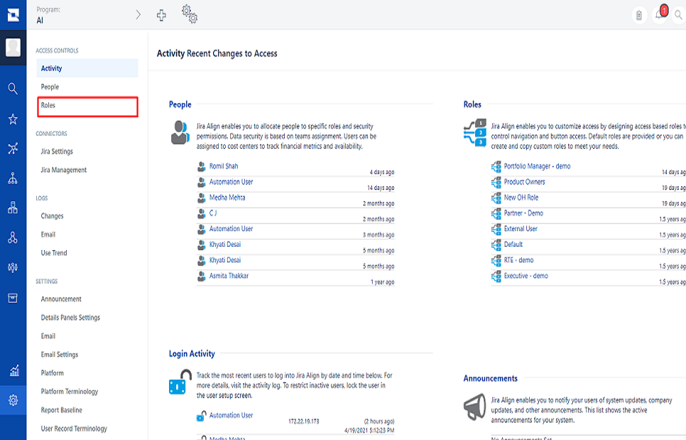Click the settings gear in left sidebar

coord(13,400)
